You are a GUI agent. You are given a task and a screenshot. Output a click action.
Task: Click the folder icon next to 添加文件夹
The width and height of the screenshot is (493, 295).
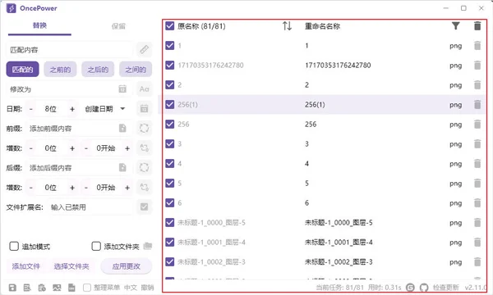(x=148, y=247)
